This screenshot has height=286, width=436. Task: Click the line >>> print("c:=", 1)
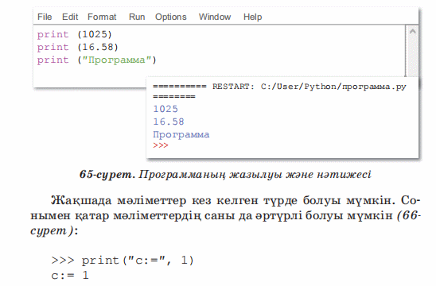[123, 261]
